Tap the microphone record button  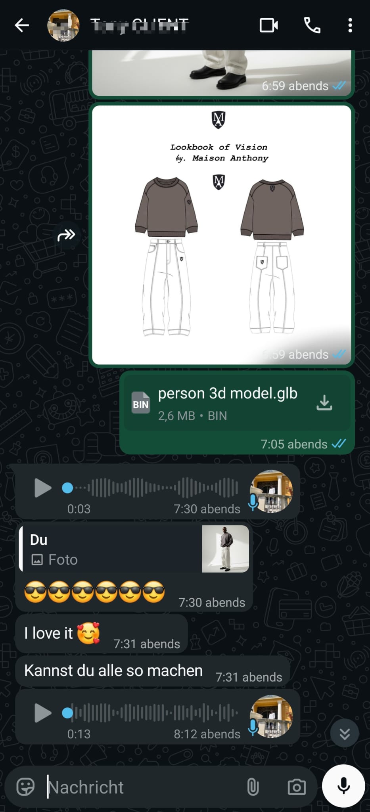coord(343,786)
